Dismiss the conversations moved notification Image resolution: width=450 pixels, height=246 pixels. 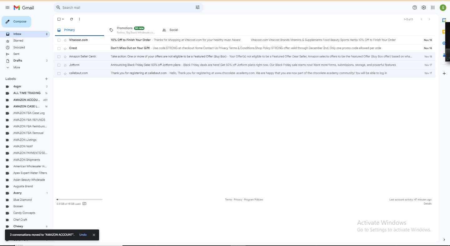click(94, 235)
